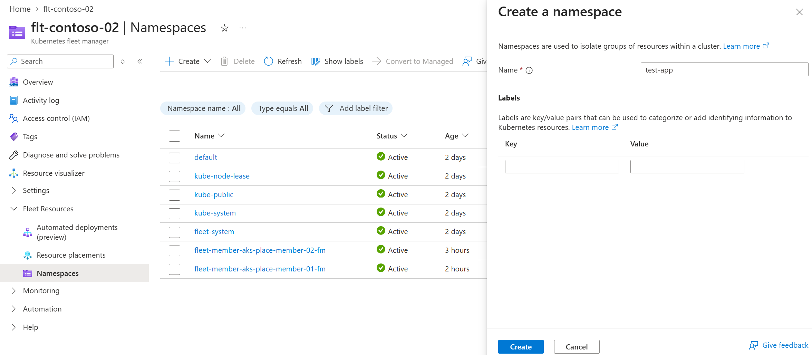Click the label Value input field
This screenshot has width=812, height=355.
click(x=687, y=166)
